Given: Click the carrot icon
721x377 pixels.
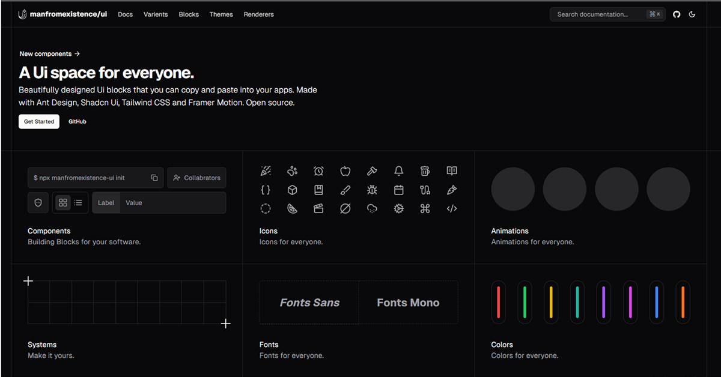Looking at the screenshot, I should click(x=452, y=190).
